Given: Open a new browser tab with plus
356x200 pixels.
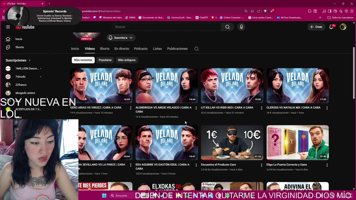Looking at the screenshot, I should point(49,4).
